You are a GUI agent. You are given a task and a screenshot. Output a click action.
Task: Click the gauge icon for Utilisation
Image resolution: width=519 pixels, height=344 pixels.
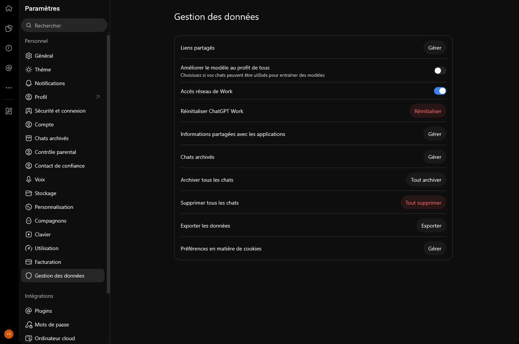tap(29, 248)
